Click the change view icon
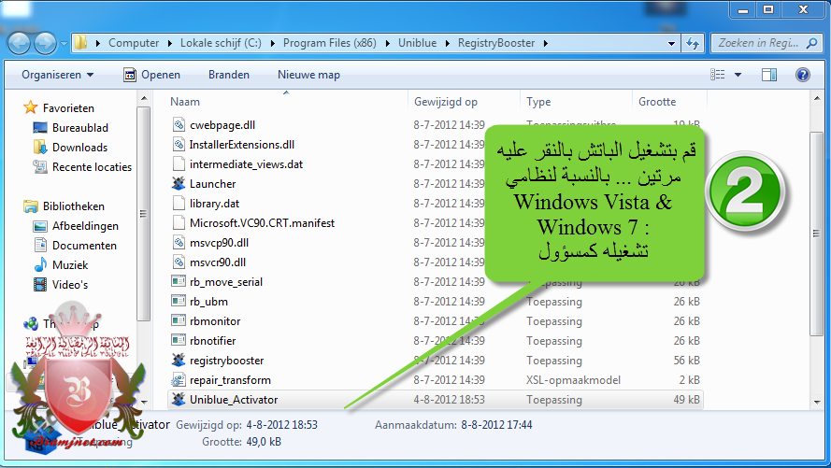 point(718,75)
